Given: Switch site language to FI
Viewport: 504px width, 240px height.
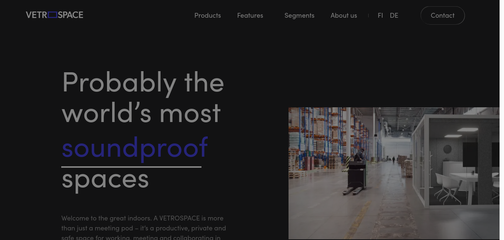Looking at the screenshot, I should tap(380, 15).
